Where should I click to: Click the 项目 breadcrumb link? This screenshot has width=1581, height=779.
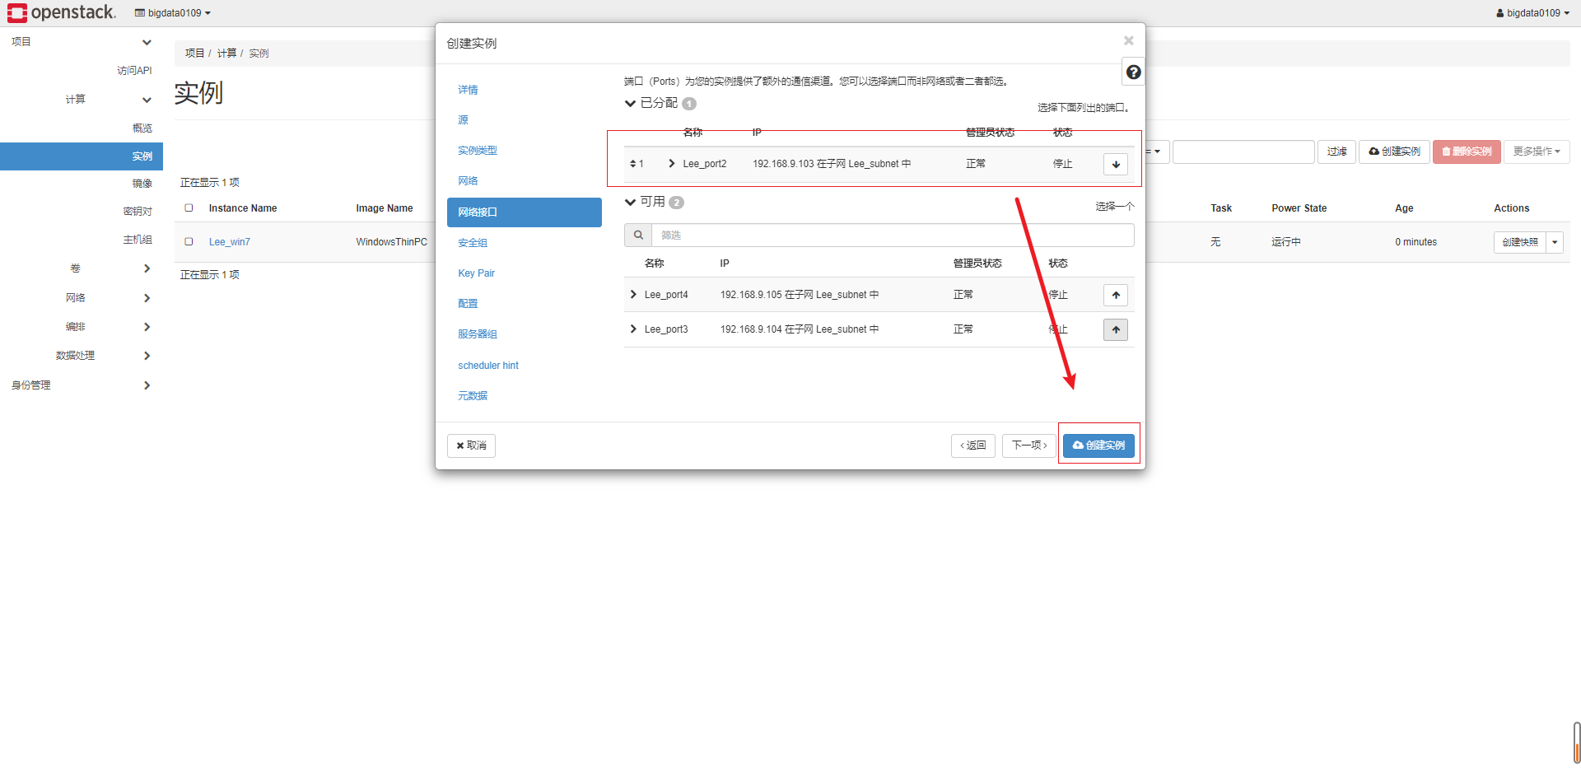(194, 53)
